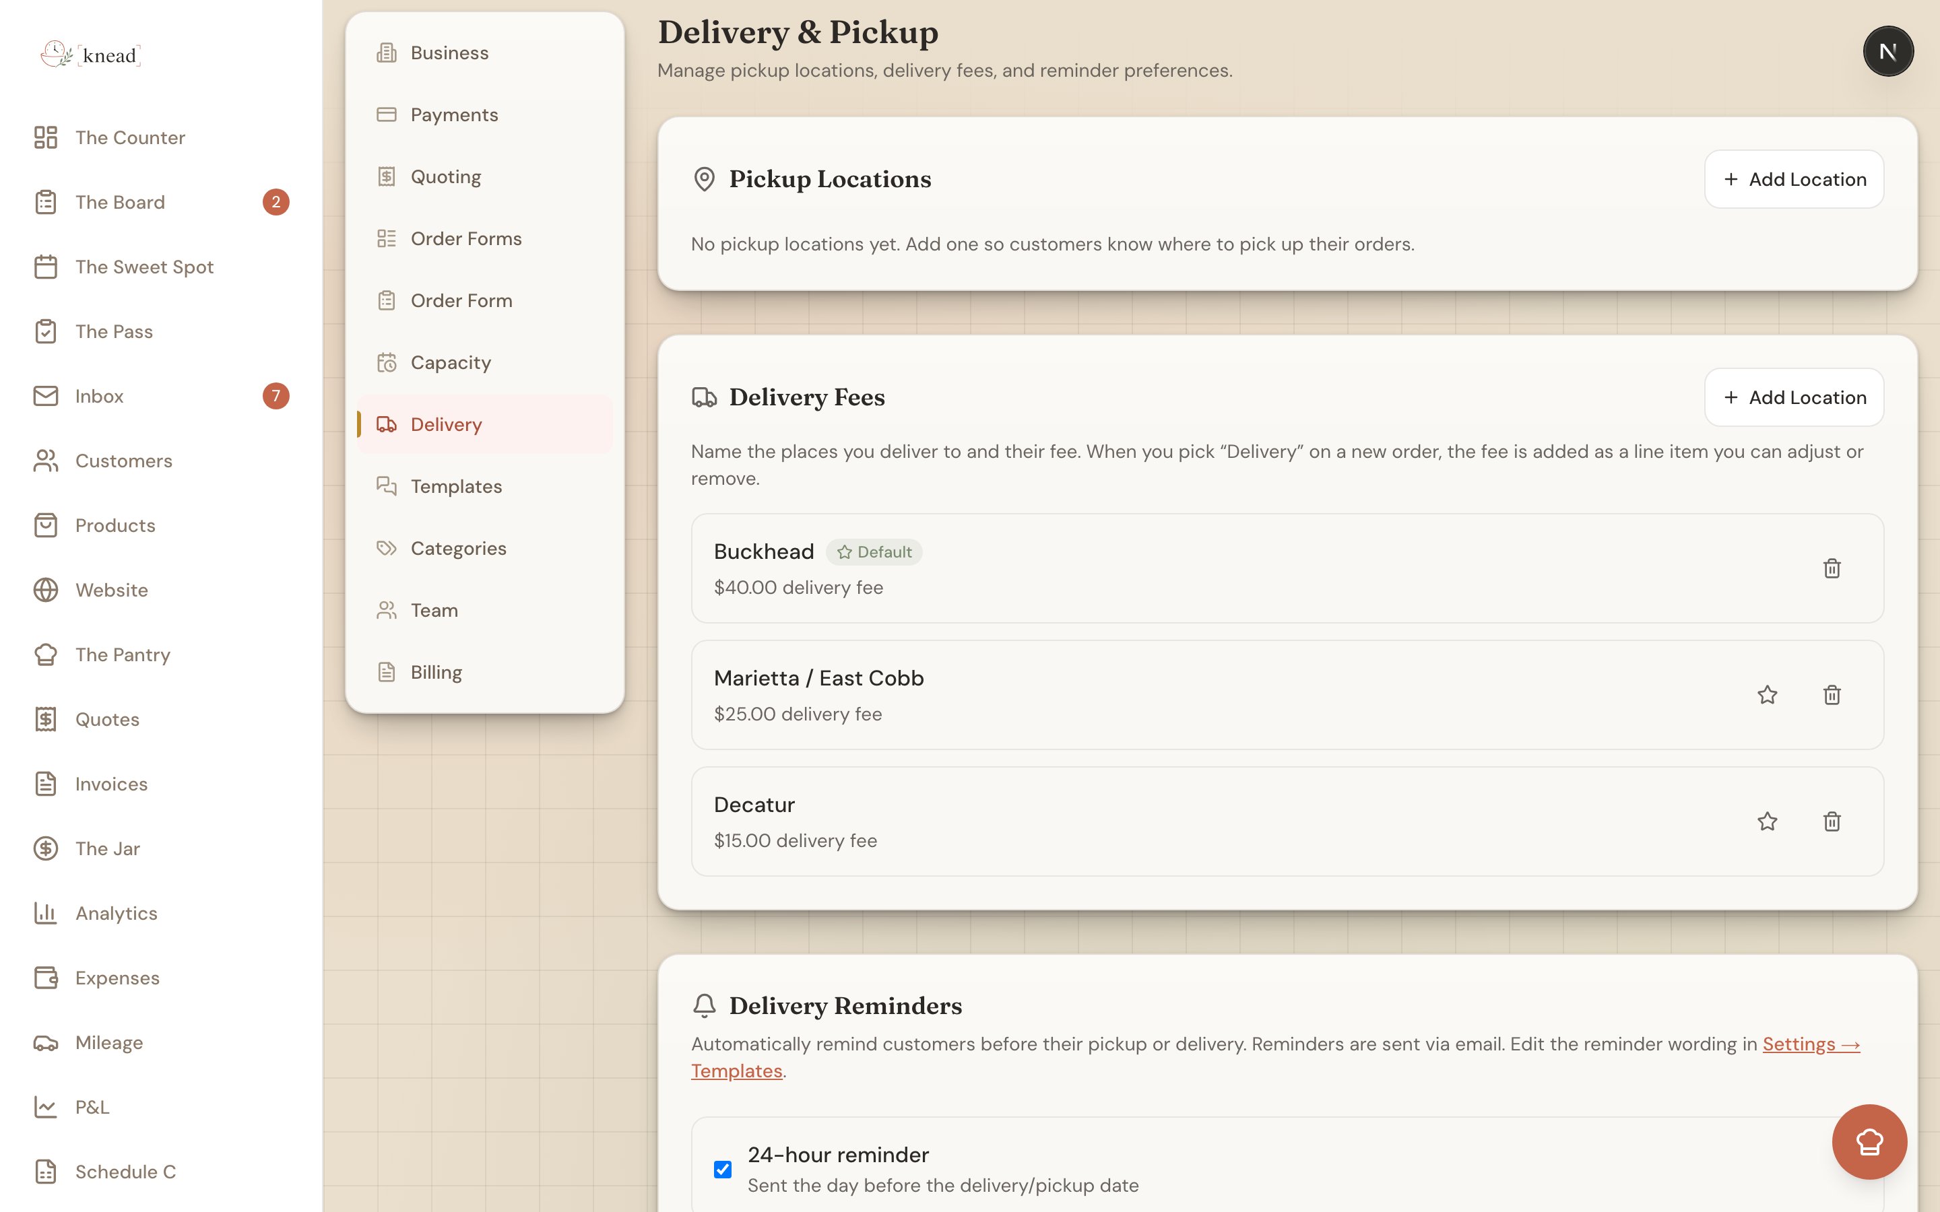
Task: Click the Delivery Reminders bell icon
Action: pos(704,1006)
